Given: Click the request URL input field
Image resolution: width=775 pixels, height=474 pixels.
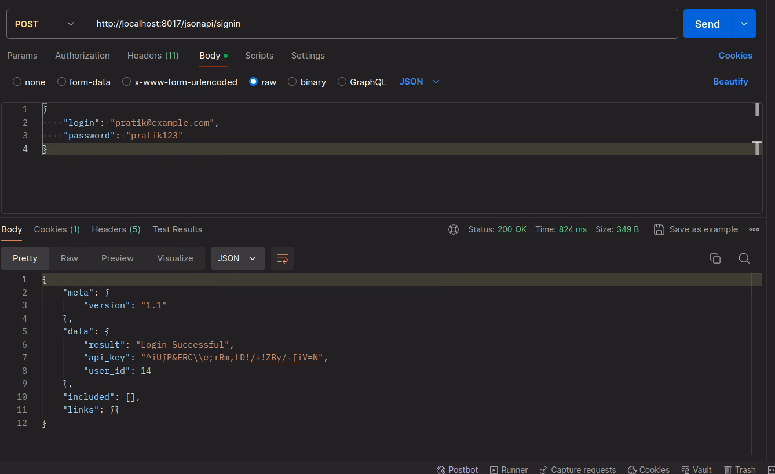Looking at the screenshot, I should [x=382, y=24].
